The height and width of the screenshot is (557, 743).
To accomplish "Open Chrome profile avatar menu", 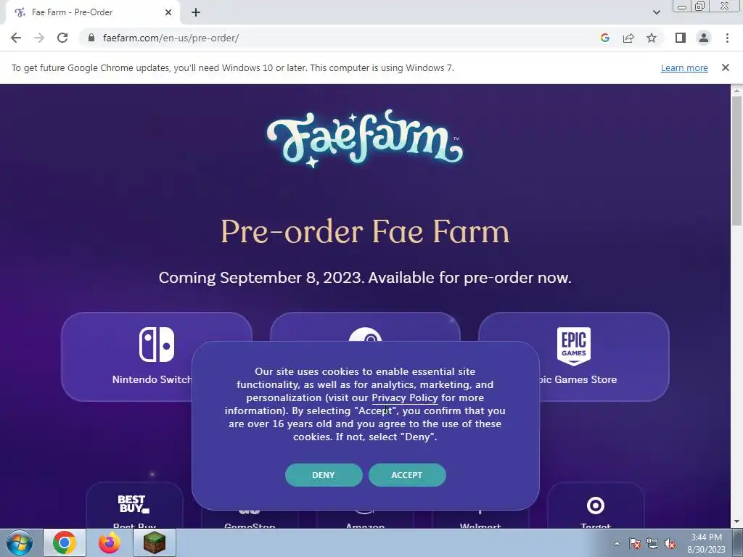I will point(704,38).
